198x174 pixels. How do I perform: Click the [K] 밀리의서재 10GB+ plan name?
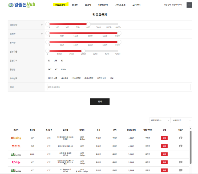click(x=65, y=138)
